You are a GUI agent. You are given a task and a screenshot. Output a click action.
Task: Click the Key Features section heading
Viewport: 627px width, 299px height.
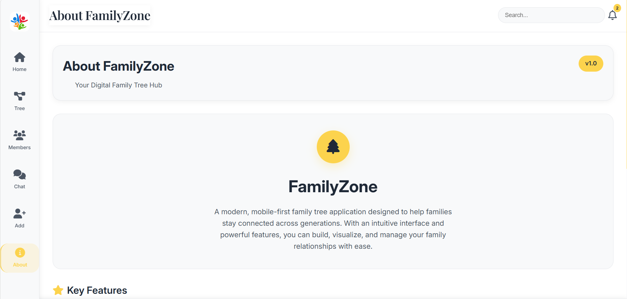(x=97, y=290)
